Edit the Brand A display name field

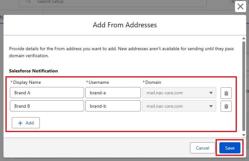[x=47, y=93]
